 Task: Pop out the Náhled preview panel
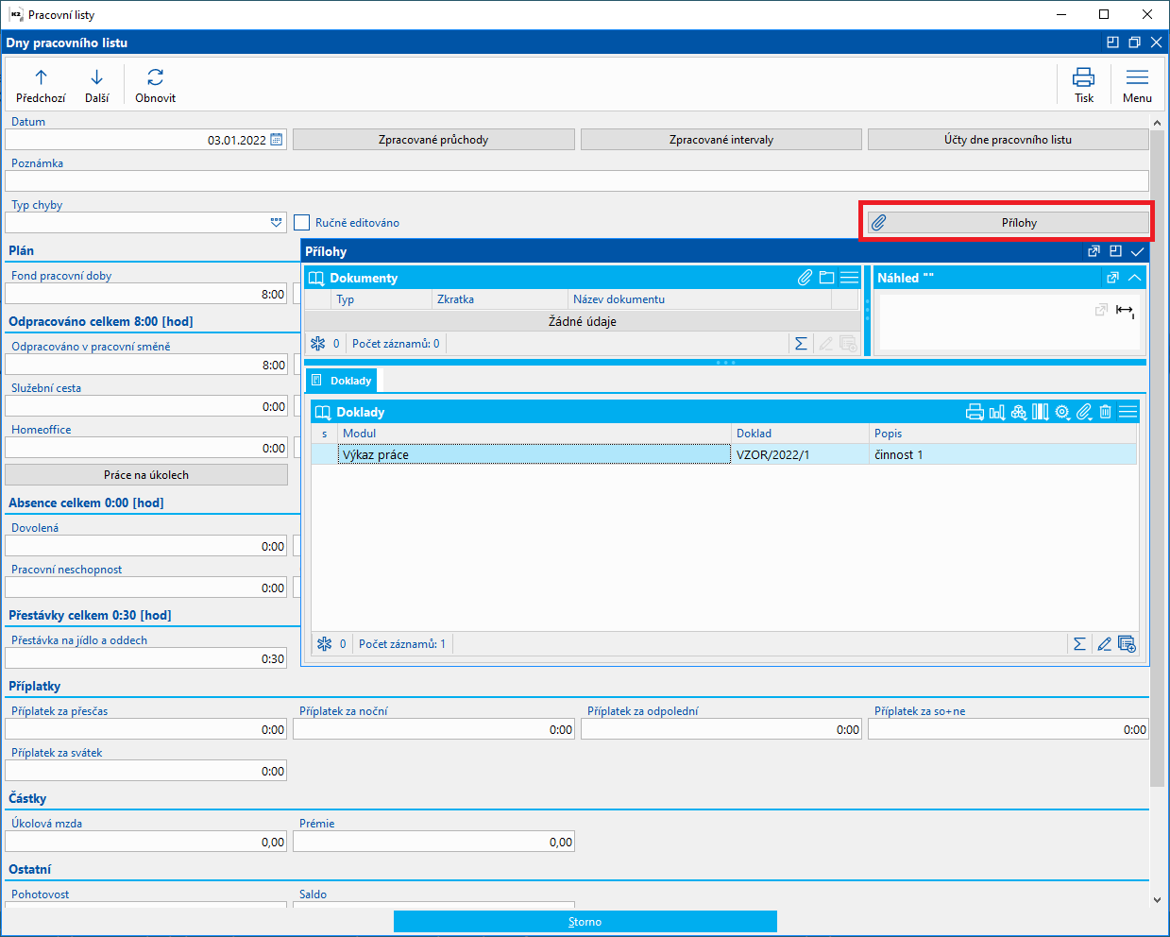click(1112, 278)
